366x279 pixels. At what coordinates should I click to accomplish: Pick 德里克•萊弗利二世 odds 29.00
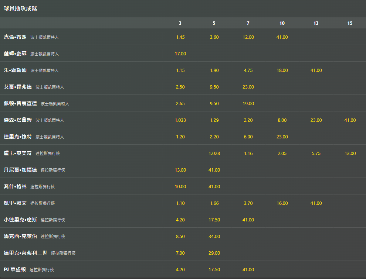214,253
